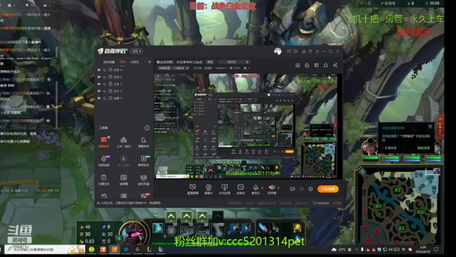The height and width of the screenshot is (257, 456).
Task: Open the 弹幕助手 tool in toolbox
Action: click(104, 142)
